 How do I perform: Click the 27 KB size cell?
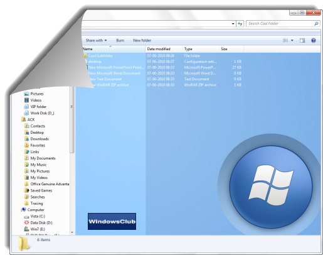pos(237,67)
